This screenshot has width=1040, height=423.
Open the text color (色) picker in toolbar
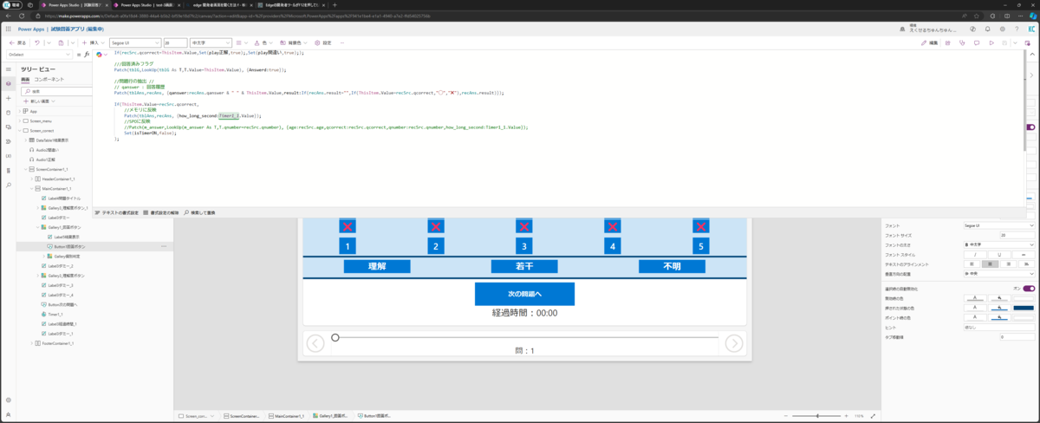point(263,42)
